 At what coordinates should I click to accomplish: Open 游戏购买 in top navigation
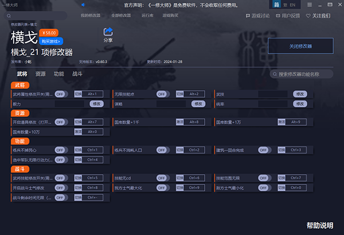coord(170,16)
